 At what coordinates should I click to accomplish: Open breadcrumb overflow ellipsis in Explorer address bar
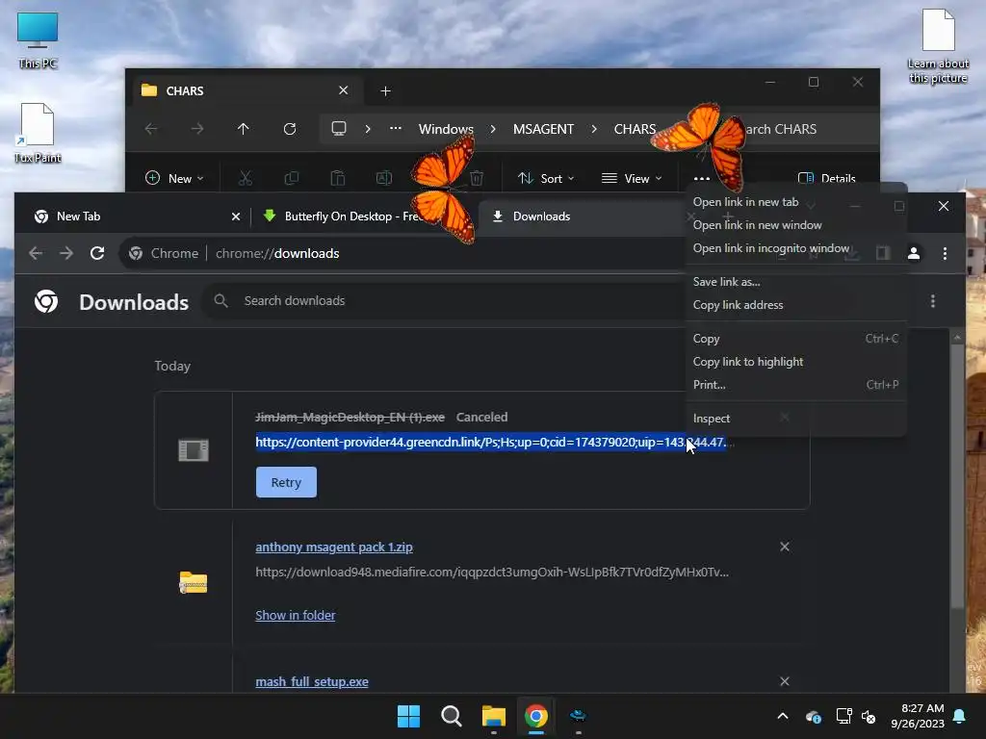click(x=396, y=129)
